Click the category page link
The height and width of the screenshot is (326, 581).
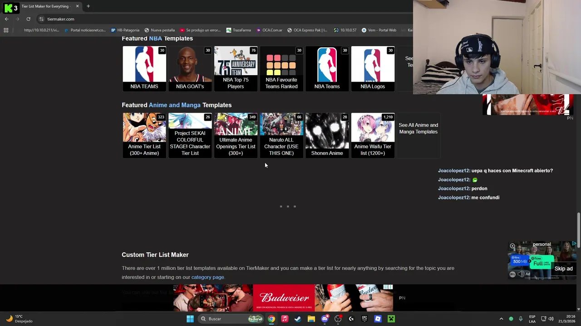[x=207, y=277]
